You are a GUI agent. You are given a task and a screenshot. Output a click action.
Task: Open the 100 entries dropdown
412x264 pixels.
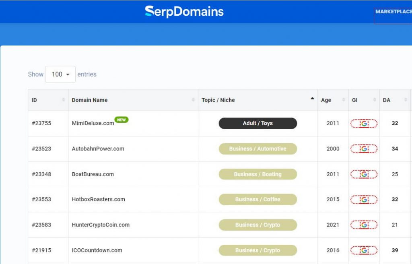60,74
